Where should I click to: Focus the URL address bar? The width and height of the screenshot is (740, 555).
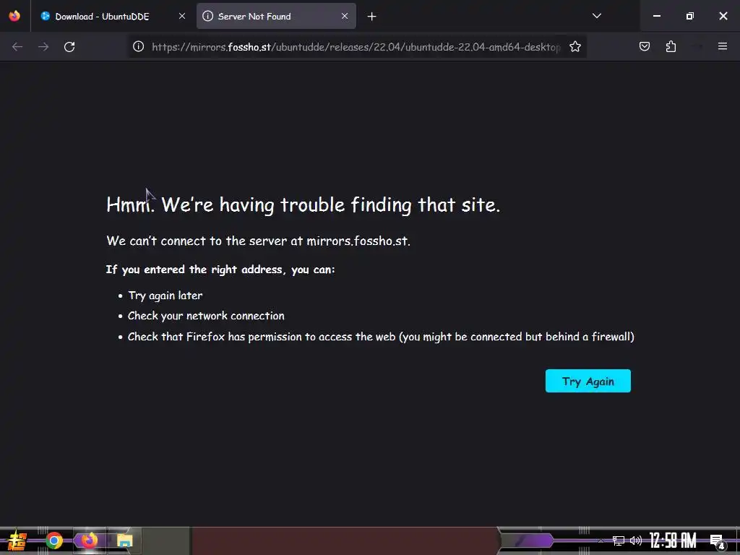[356, 47]
